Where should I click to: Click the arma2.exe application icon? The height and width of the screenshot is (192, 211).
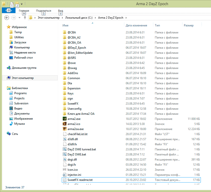click(64, 119)
